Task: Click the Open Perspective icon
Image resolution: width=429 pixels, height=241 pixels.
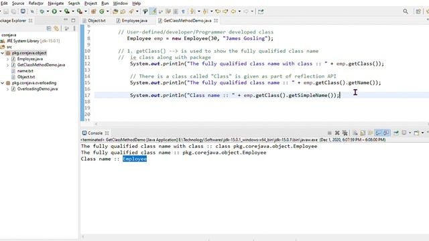Action: pos(418,11)
